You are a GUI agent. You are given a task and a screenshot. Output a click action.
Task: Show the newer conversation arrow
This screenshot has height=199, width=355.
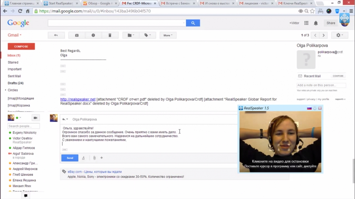click(315, 35)
